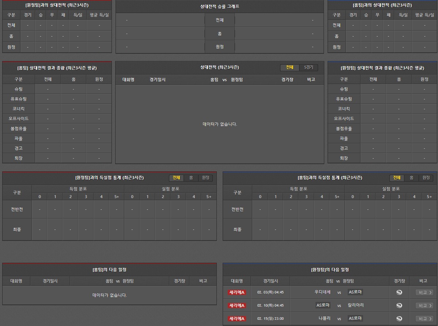Select 홈 filter in 홈팀 goal stats panel
Screen dimensions: 438x326
pyautogui.click(x=411, y=178)
